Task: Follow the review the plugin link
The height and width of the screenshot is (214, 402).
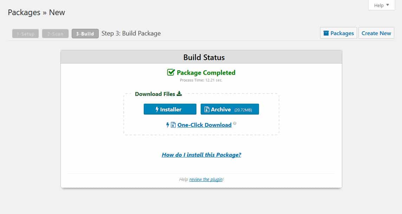Action: tap(206, 180)
